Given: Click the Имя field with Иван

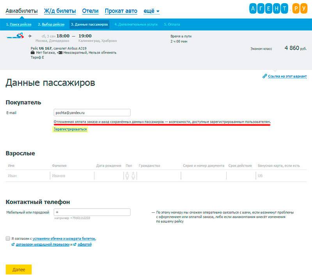Looking at the screenshot, I should click(28, 176).
